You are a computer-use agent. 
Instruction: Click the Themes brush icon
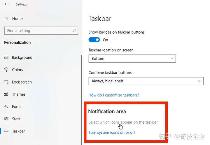click(x=6, y=94)
